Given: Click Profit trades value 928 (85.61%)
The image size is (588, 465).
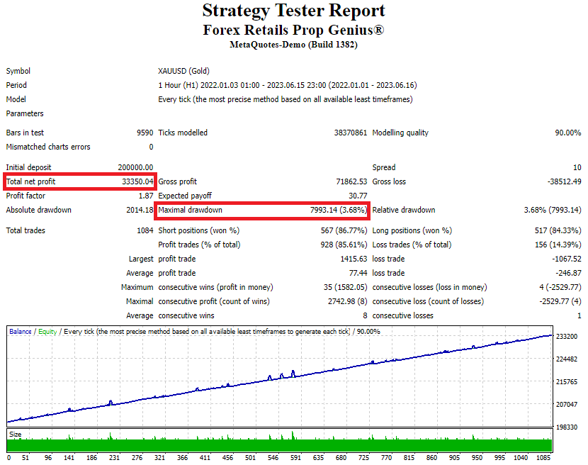Looking at the screenshot, I should tap(344, 245).
